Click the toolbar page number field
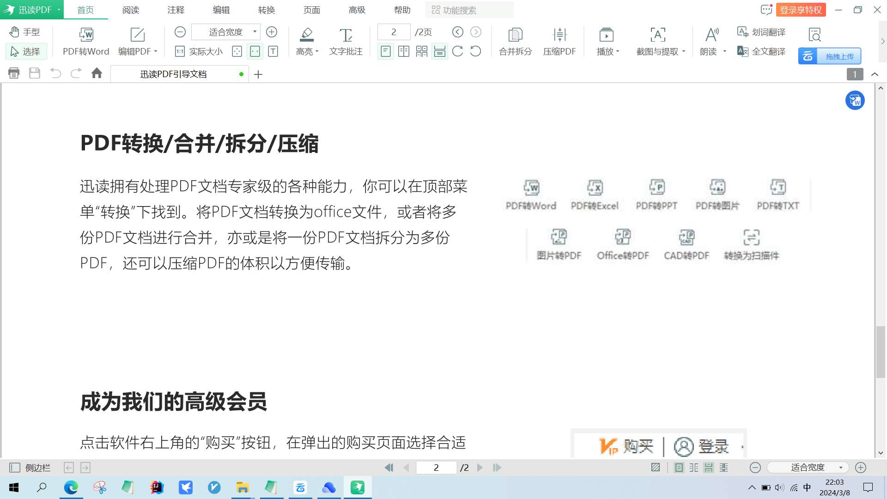This screenshot has width=887, height=499. tap(394, 32)
